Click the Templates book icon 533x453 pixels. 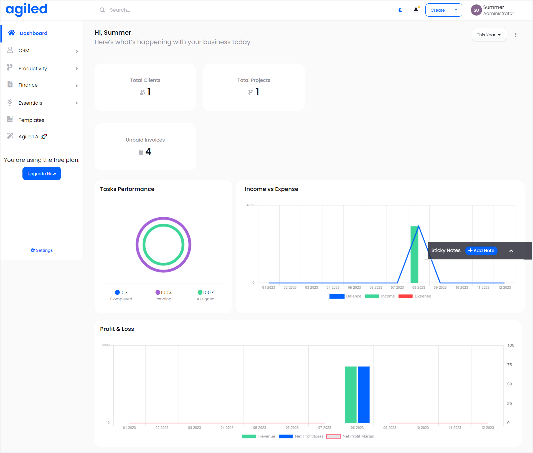point(10,119)
